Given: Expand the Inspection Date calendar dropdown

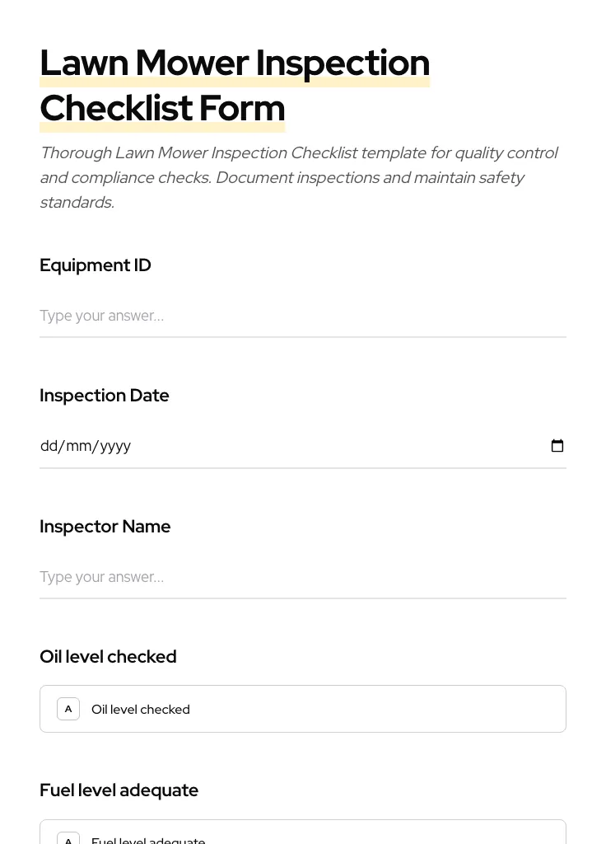Looking at the screenshot, I should (557, 445).
